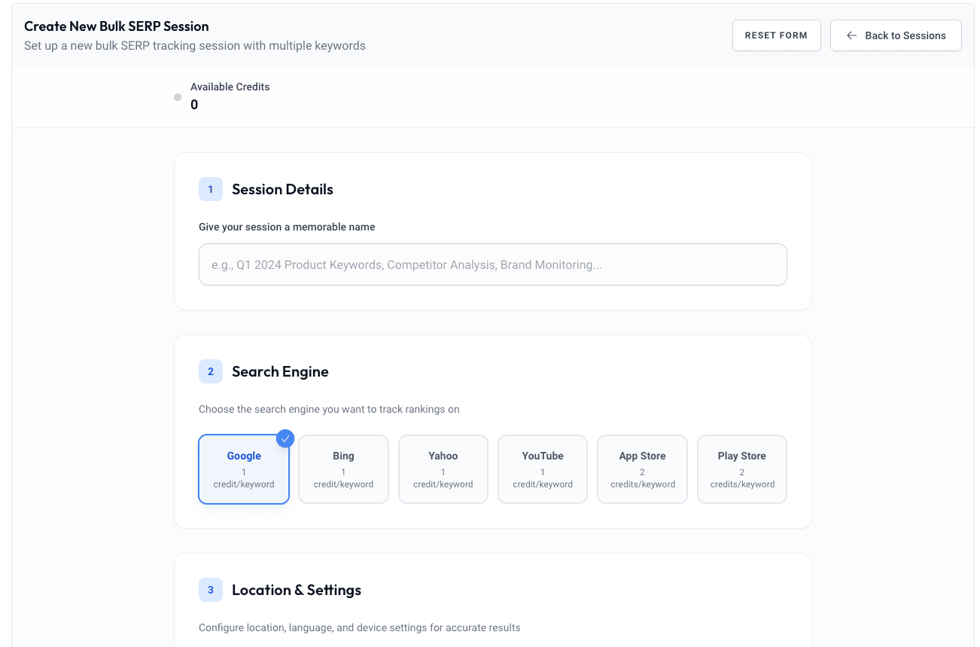Select the Bing search engine card
The width and height of the screenshot is (980, 647).
coord(343,469)
